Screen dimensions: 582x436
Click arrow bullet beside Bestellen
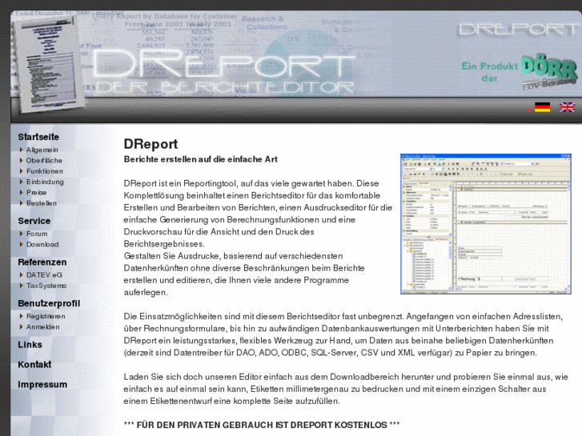click(21, 203)
